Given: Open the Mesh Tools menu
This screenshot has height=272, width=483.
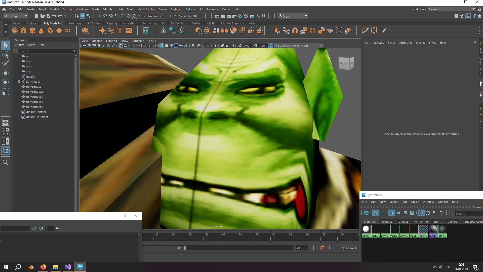Looking at the screenshot, I should click(126, 9).
